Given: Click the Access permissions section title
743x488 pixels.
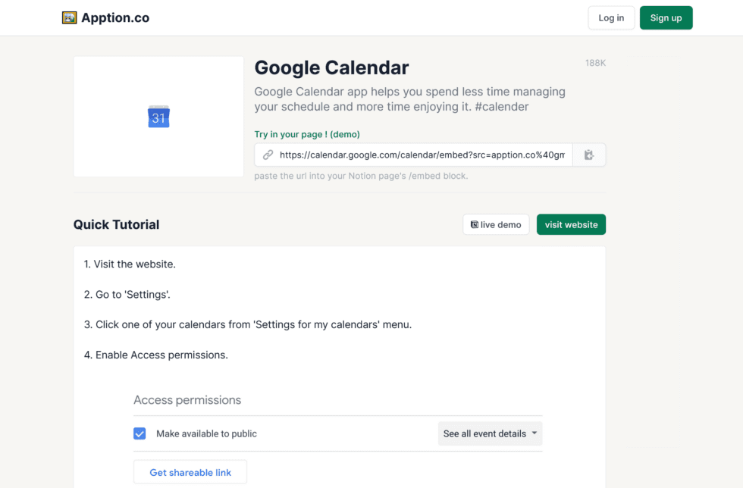Looking at the screenshot, I should 187,399.
